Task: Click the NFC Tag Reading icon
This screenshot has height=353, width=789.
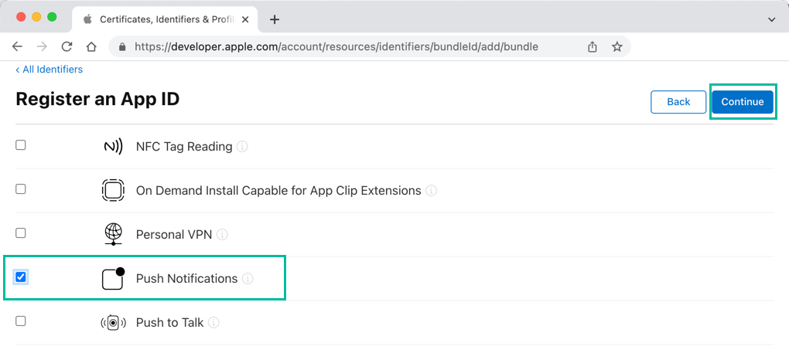Action: (113, 146)
